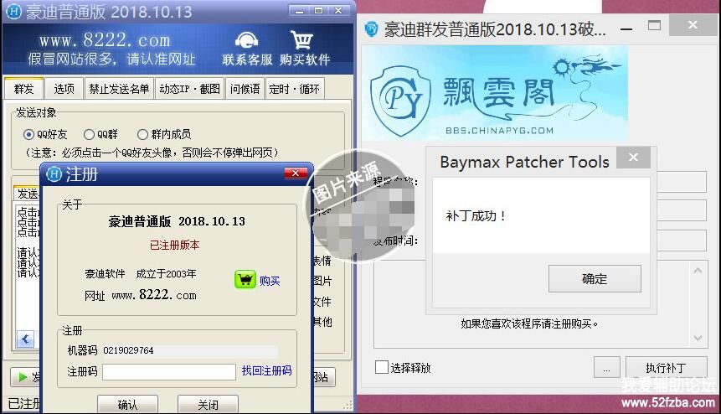Click the BBS.CHINAPYG.COM banner text
Screen dimensions: 721x414
coord(499,131)
